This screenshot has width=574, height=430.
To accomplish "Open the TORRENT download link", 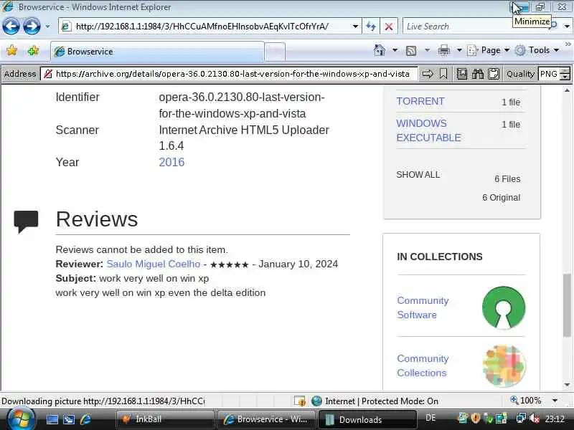I will (420, 101).
